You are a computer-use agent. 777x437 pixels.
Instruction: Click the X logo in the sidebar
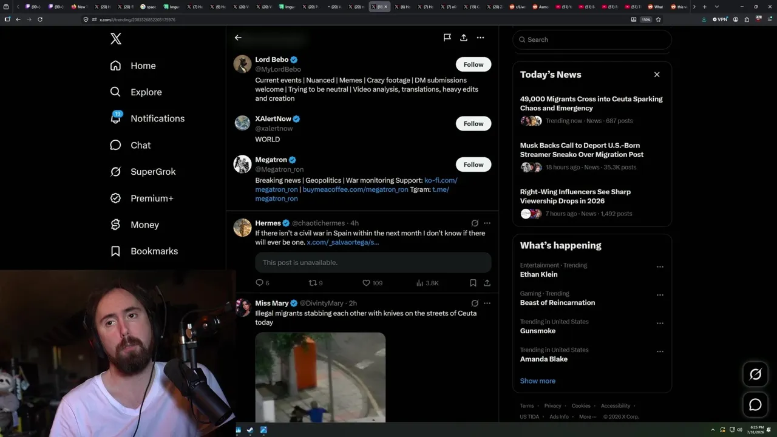click(116, 39)
